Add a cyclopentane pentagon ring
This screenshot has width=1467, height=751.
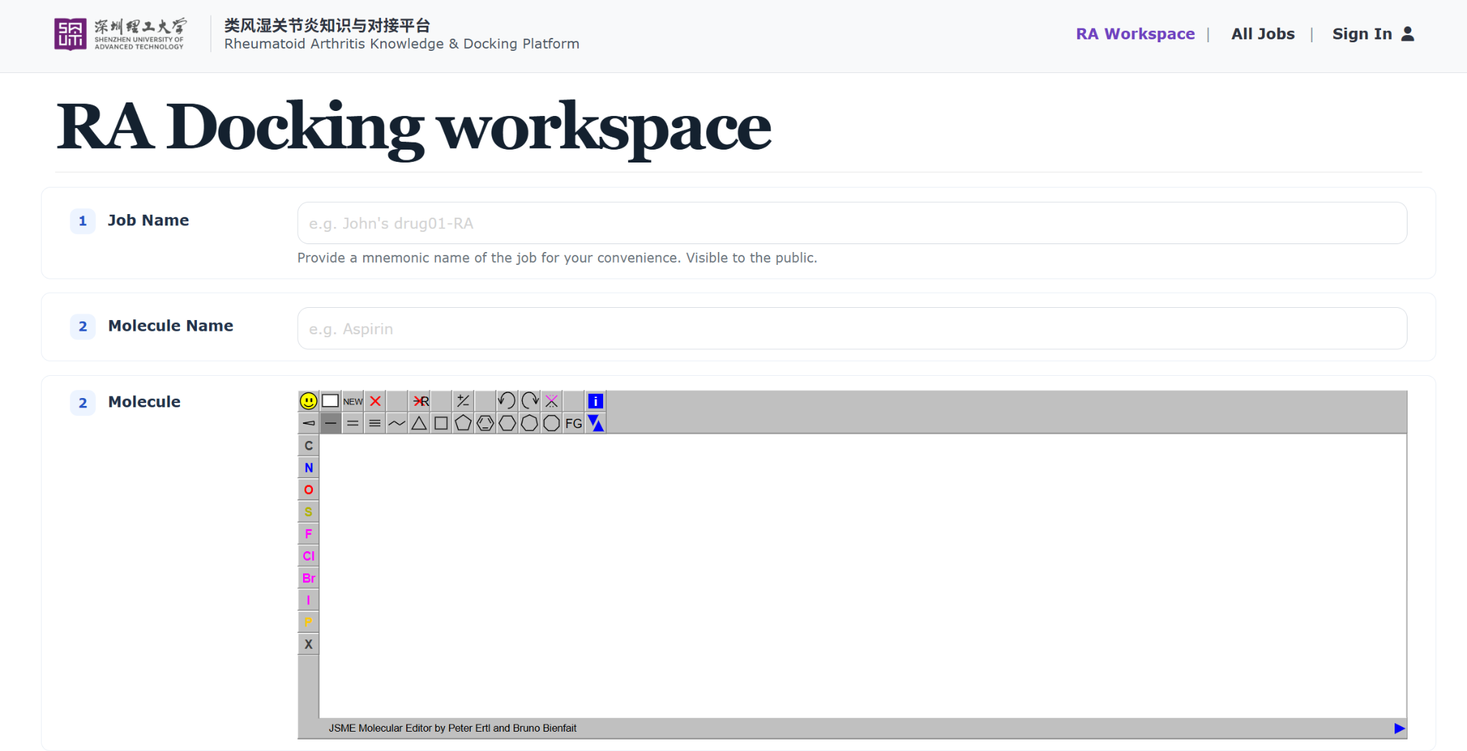point(463,423)
